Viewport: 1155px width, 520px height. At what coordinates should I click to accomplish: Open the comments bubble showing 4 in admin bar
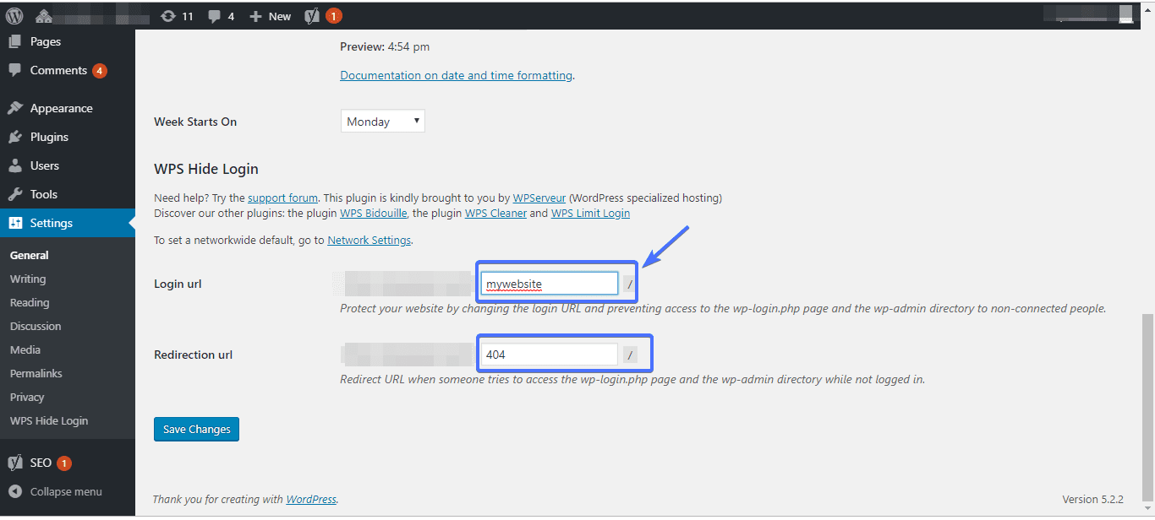[222, 16]
